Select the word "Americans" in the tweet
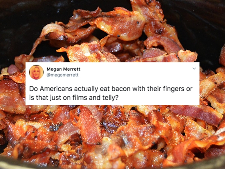This screenshot has width=225, height=169. 56,89
